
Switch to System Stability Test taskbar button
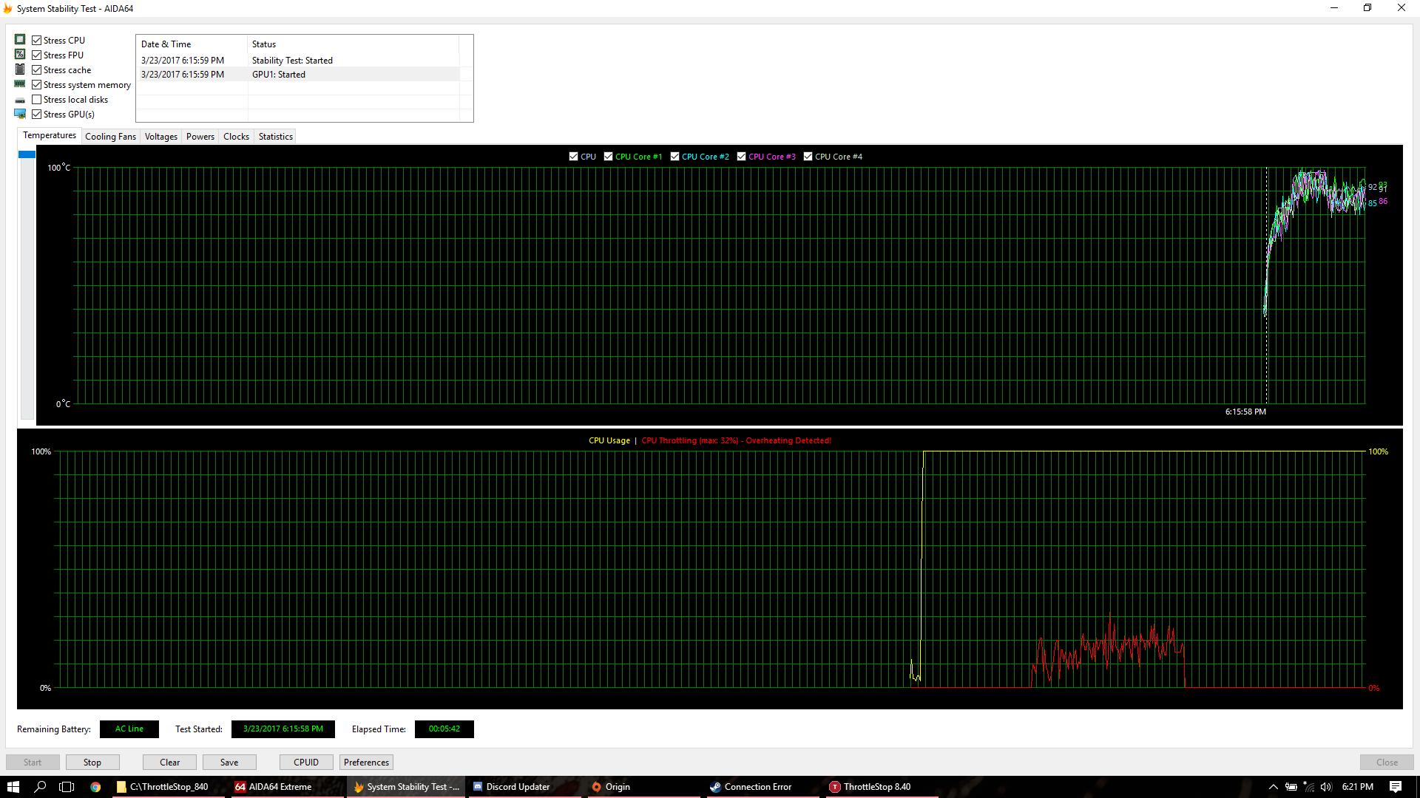point(407,787)
